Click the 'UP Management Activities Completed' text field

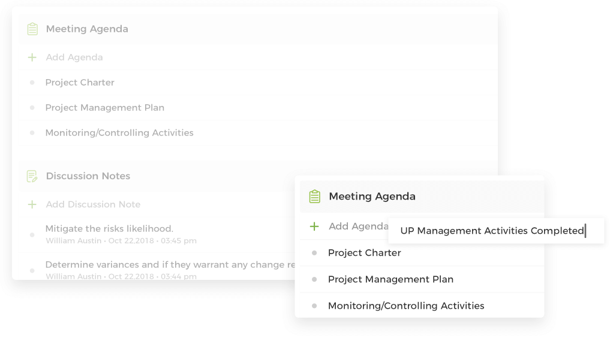tap(496, 231)
